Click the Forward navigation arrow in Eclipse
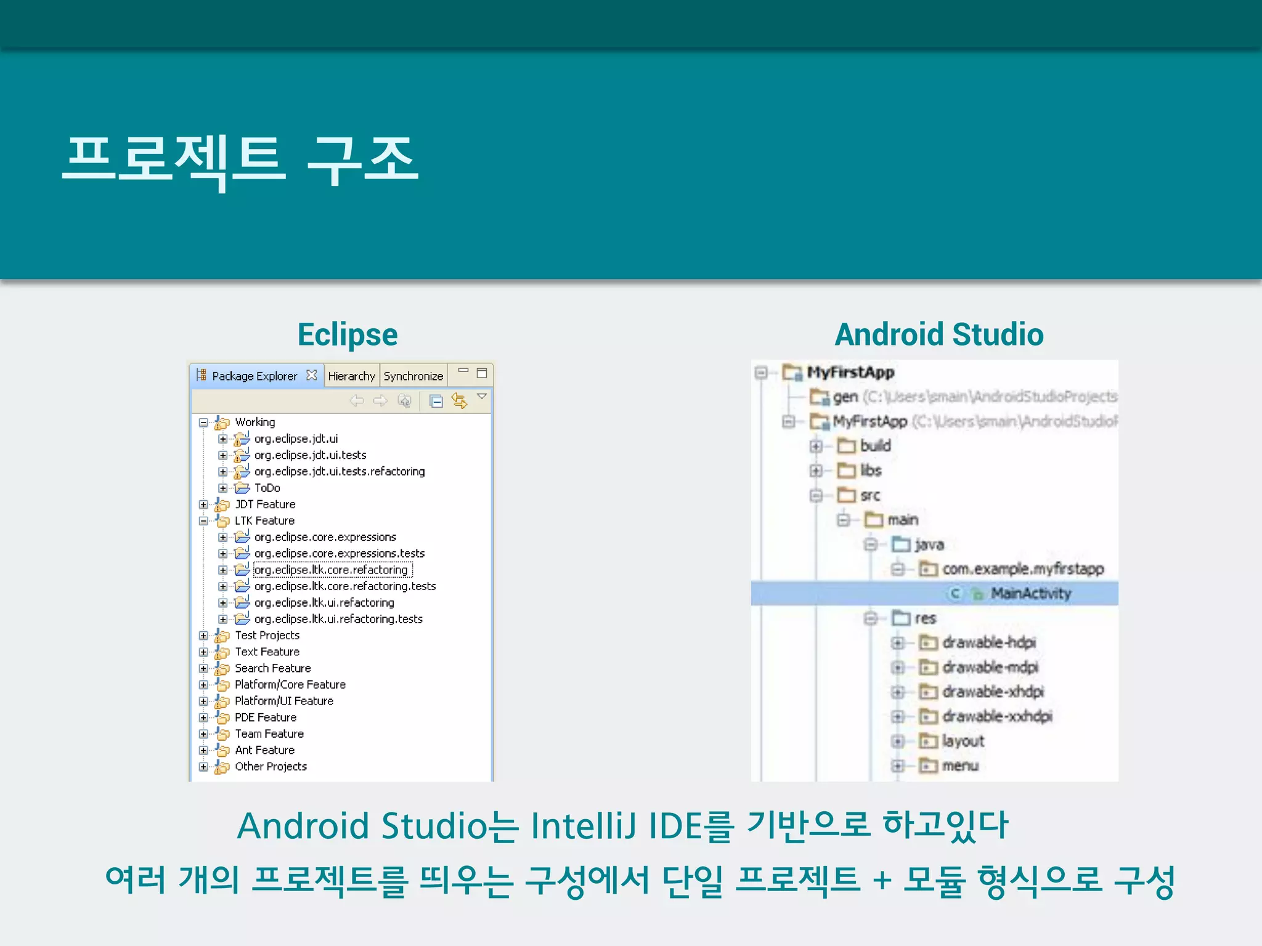 pos(380,401)
